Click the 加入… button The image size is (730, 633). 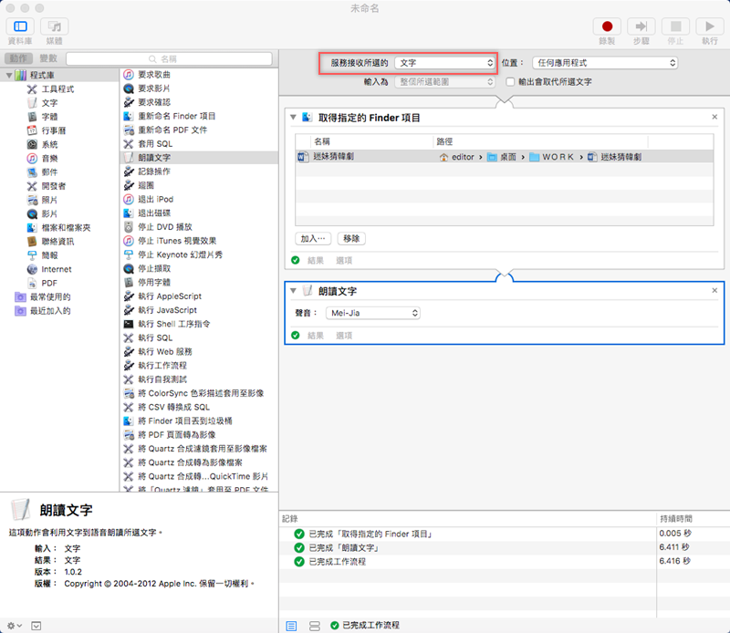click(x=314, y=238)
